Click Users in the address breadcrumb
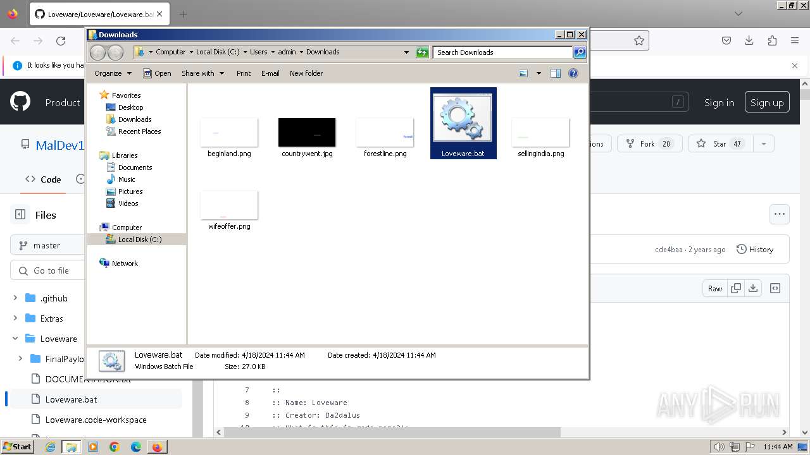 coord(258,52)
